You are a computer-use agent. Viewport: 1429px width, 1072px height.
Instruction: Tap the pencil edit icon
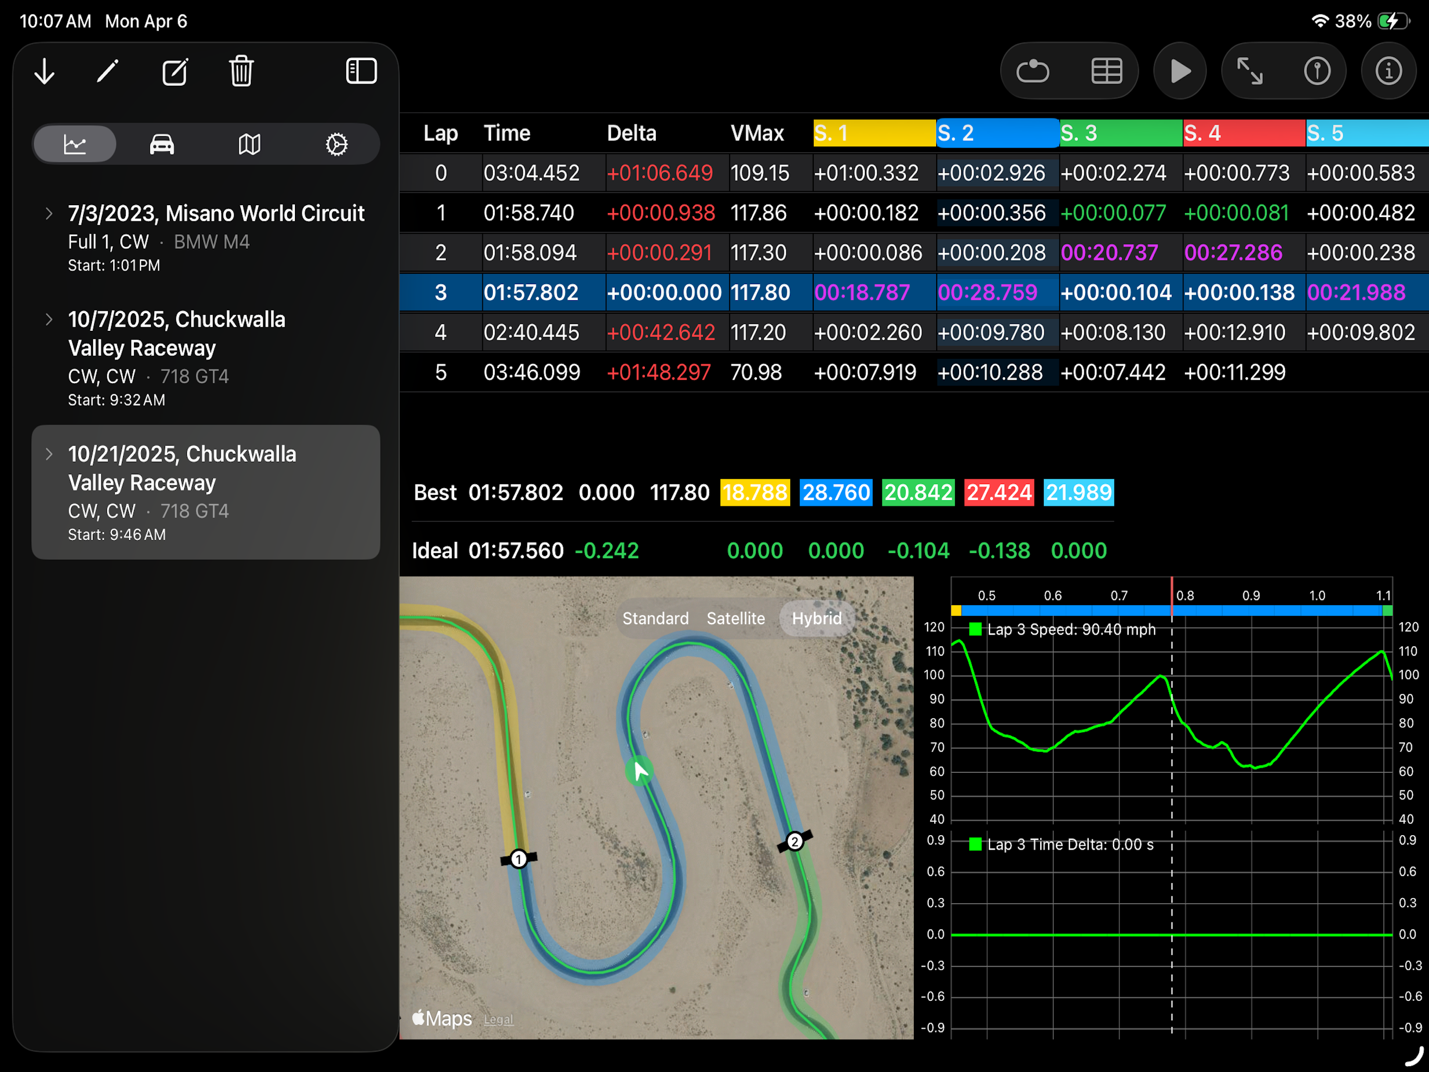pos(108,71)
